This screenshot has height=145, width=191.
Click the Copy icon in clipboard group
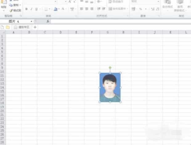pos(11,5)
